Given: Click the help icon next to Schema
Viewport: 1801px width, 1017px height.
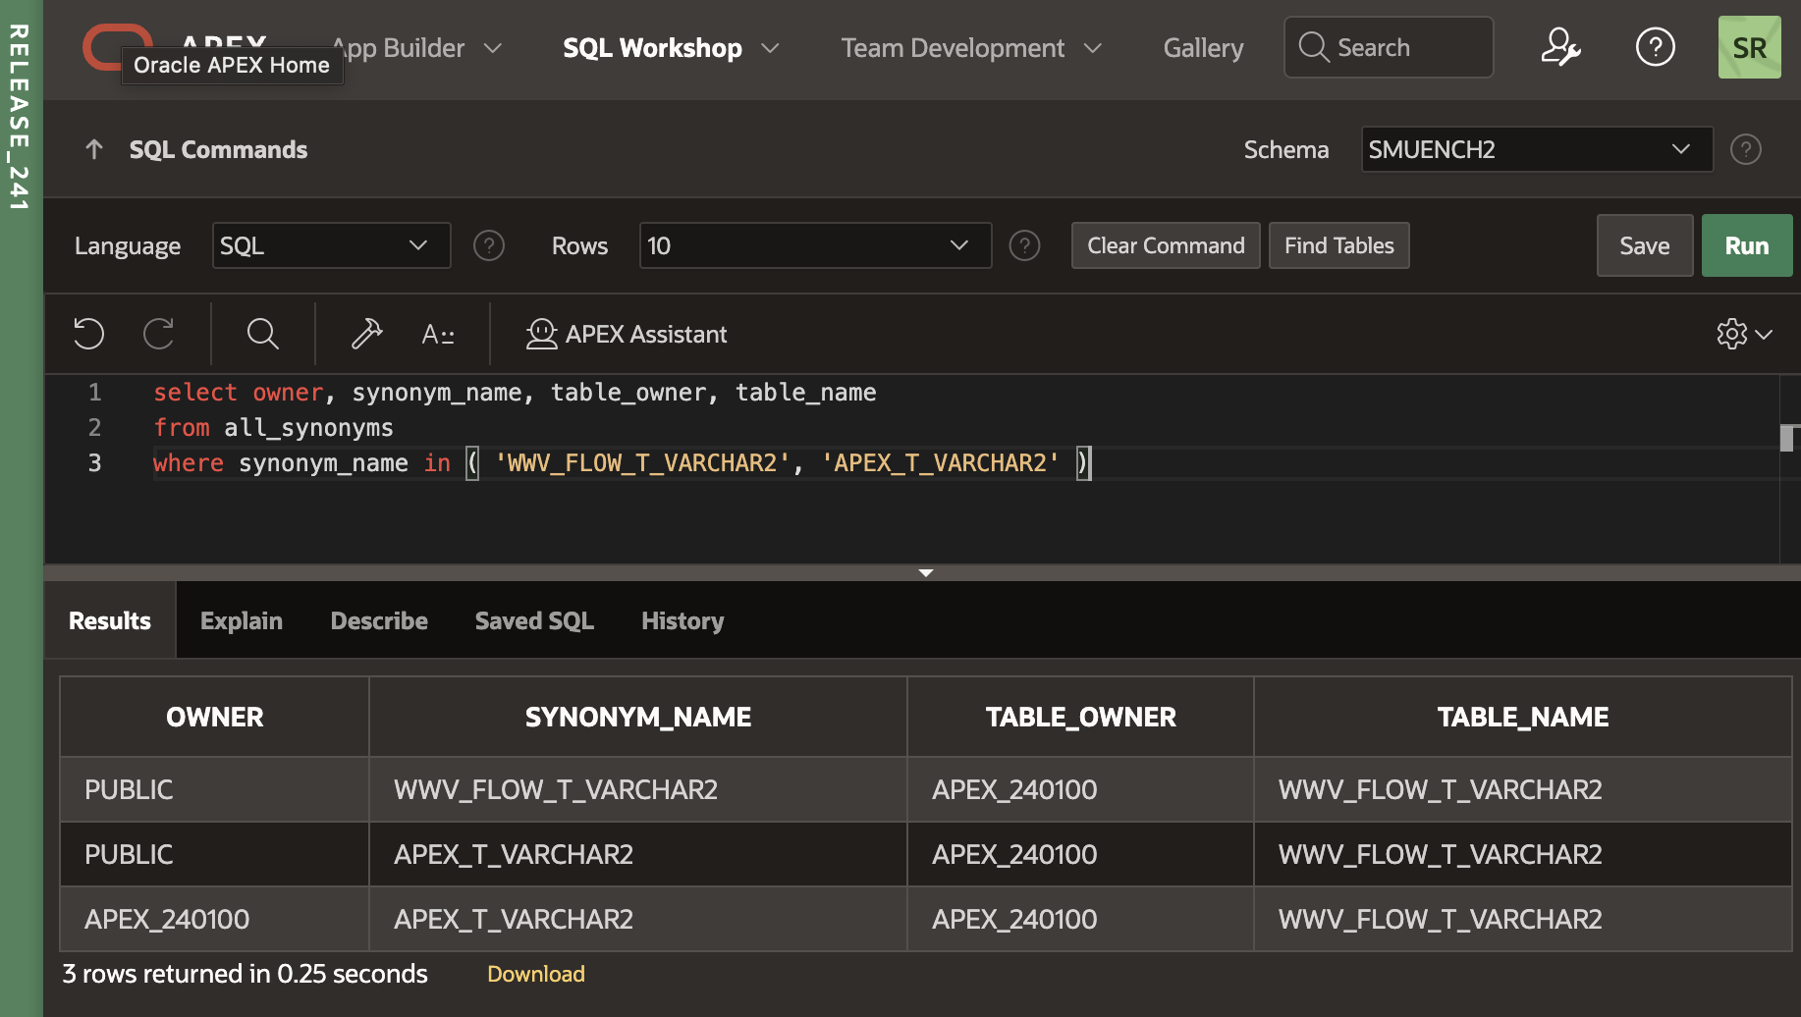Looking at the screenshot, I should click(x=1745, y=149).
